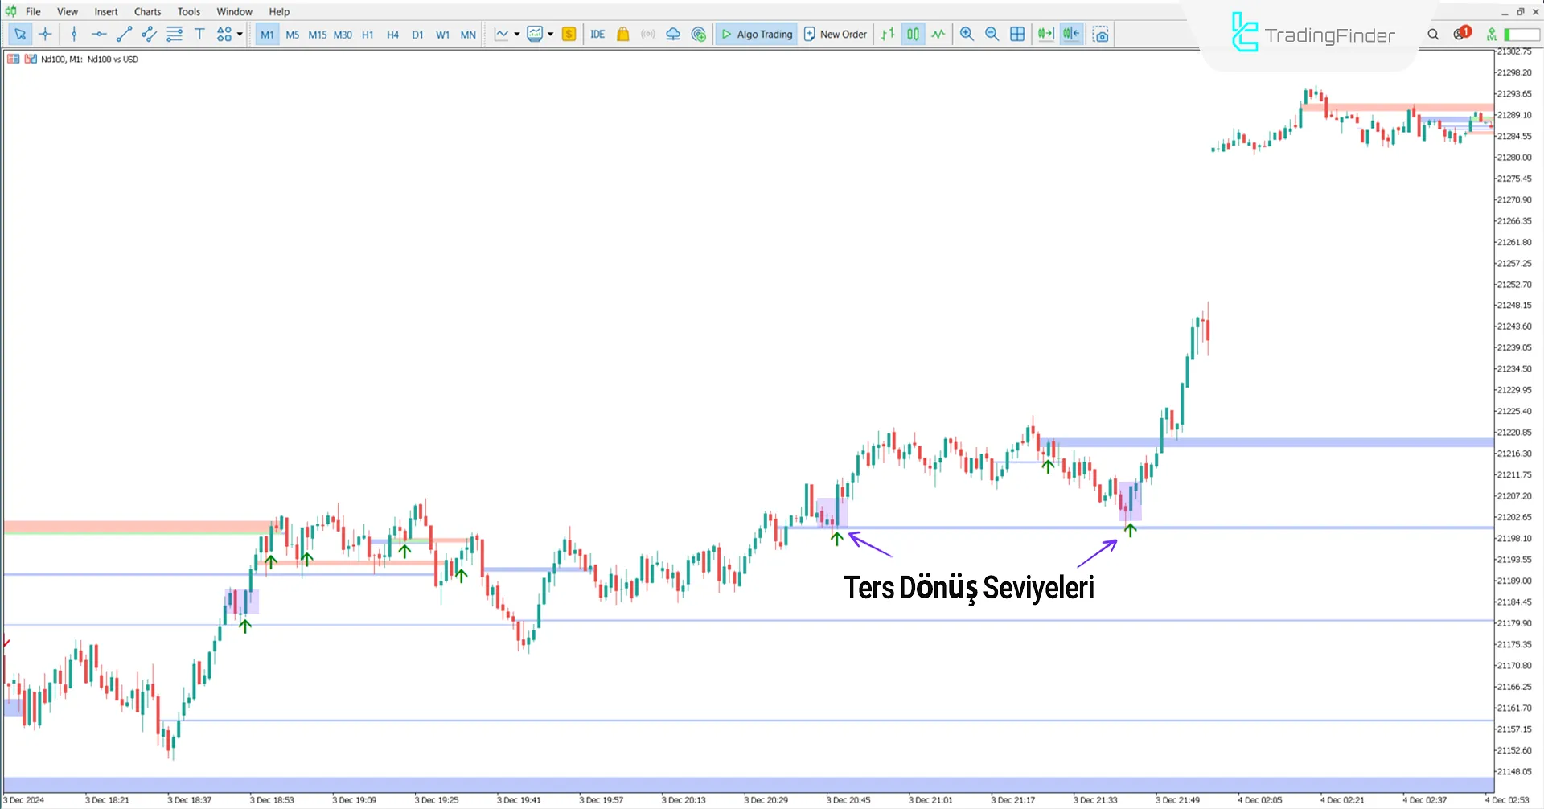Select the text label tool
Screen dimensions: 1544x809
point(199,34)
